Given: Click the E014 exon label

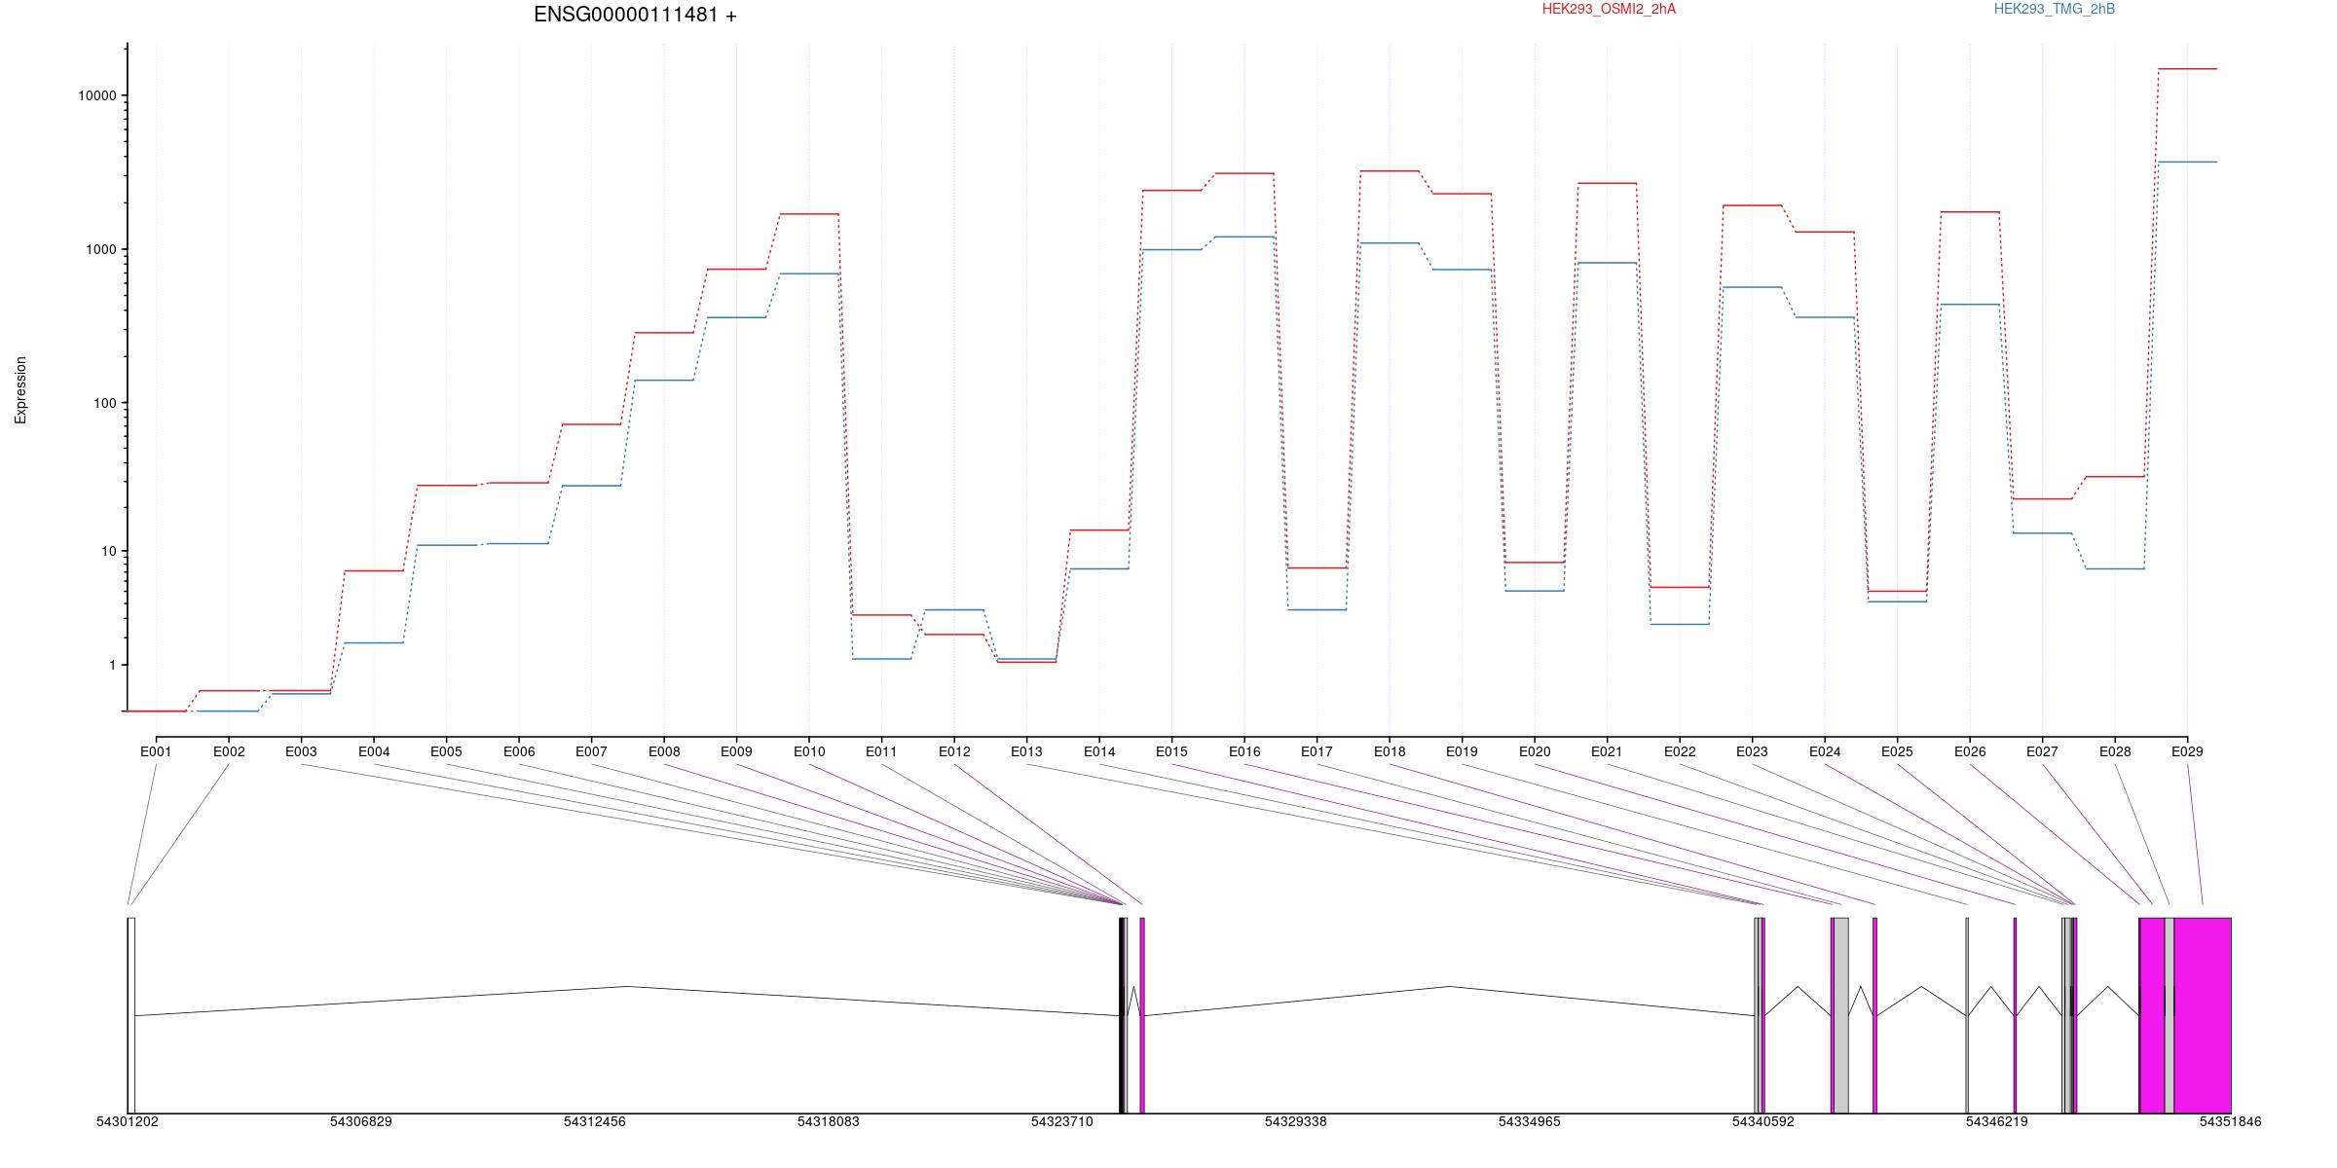Looking at the screenshot, I should 1099,751.
